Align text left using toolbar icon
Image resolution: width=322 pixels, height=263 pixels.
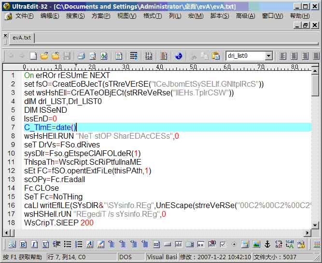[x=283, y=56]
